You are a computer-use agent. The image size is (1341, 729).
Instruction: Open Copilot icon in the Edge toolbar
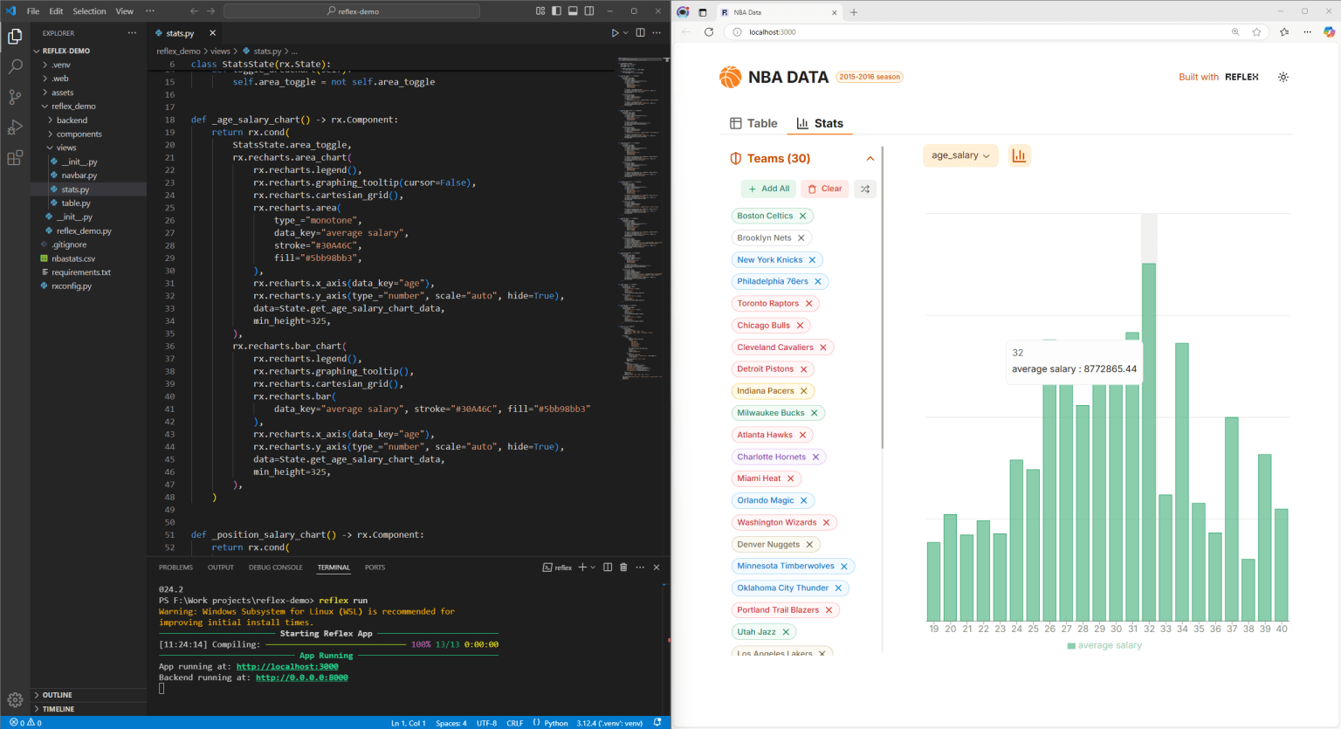click(1331, 31)
